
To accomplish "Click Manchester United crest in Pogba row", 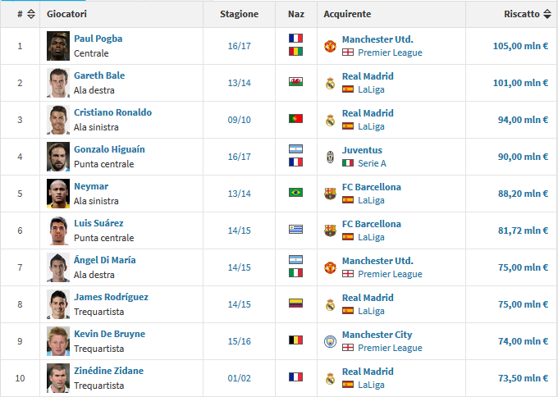I will pos(330,46).
